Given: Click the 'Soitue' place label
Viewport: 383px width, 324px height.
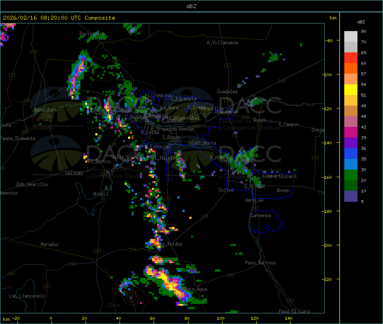Looking at the screenshot, I should click(x=226, y=190).
